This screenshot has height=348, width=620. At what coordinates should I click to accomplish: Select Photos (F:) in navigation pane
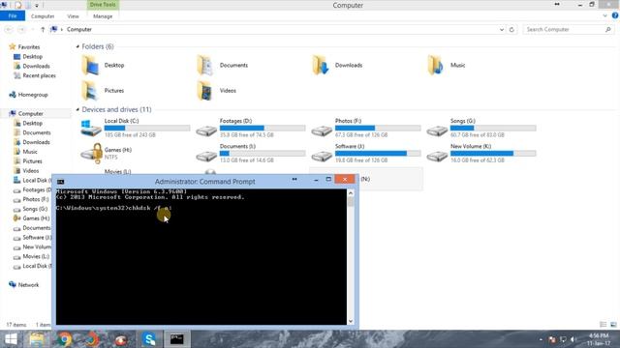36,199
